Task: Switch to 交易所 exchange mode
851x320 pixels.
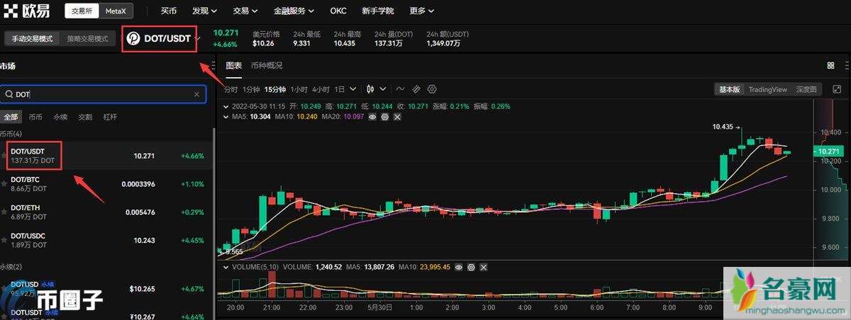Action: pyautogui.click(x=81, y=11)
